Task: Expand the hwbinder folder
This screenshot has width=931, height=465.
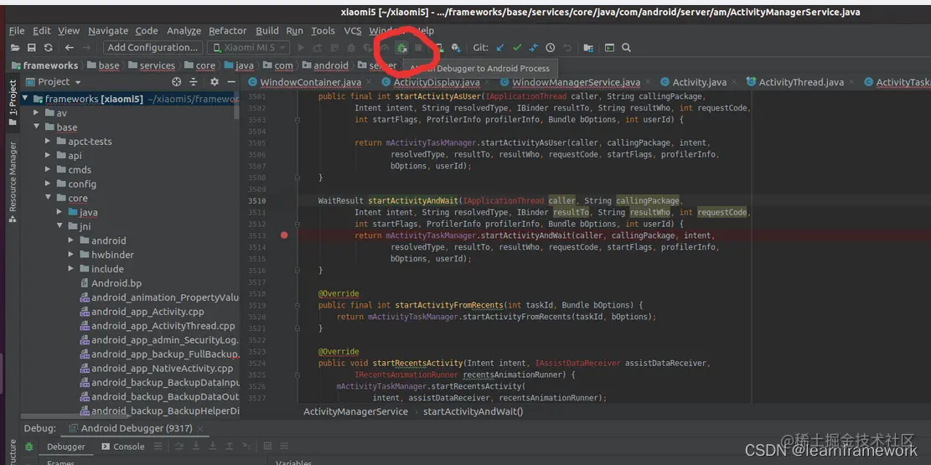Action: [x=70, y=255]
